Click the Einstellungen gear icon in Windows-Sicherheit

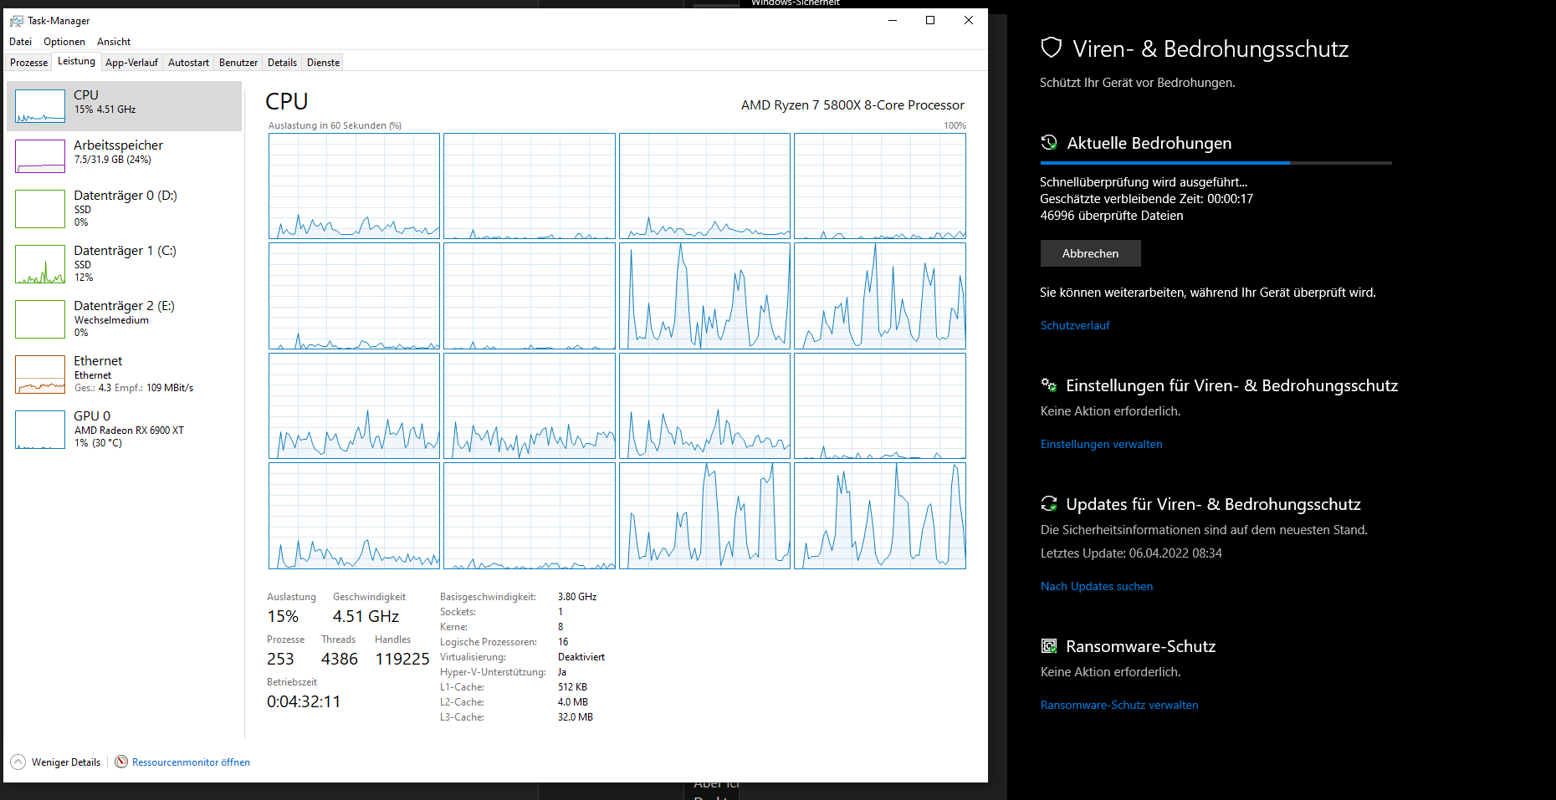point(1049,385)
